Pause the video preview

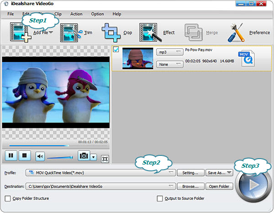11,155
